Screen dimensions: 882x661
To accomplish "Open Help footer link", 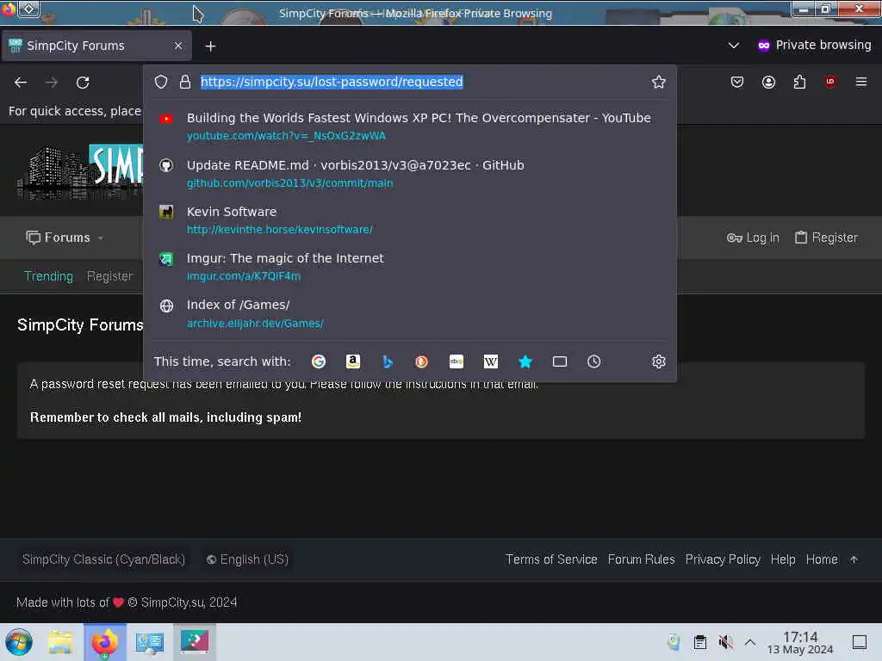I will pyautogui.click(x=783, y=559).
